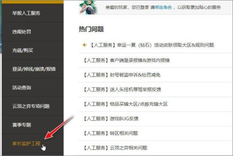Open 物品买错大区/点券充错大区 question
The height and width of the screenshot is (156, 233).
(125, 104)
